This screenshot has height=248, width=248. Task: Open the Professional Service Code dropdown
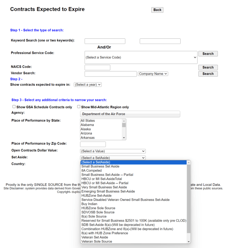(x=141, y=58)
